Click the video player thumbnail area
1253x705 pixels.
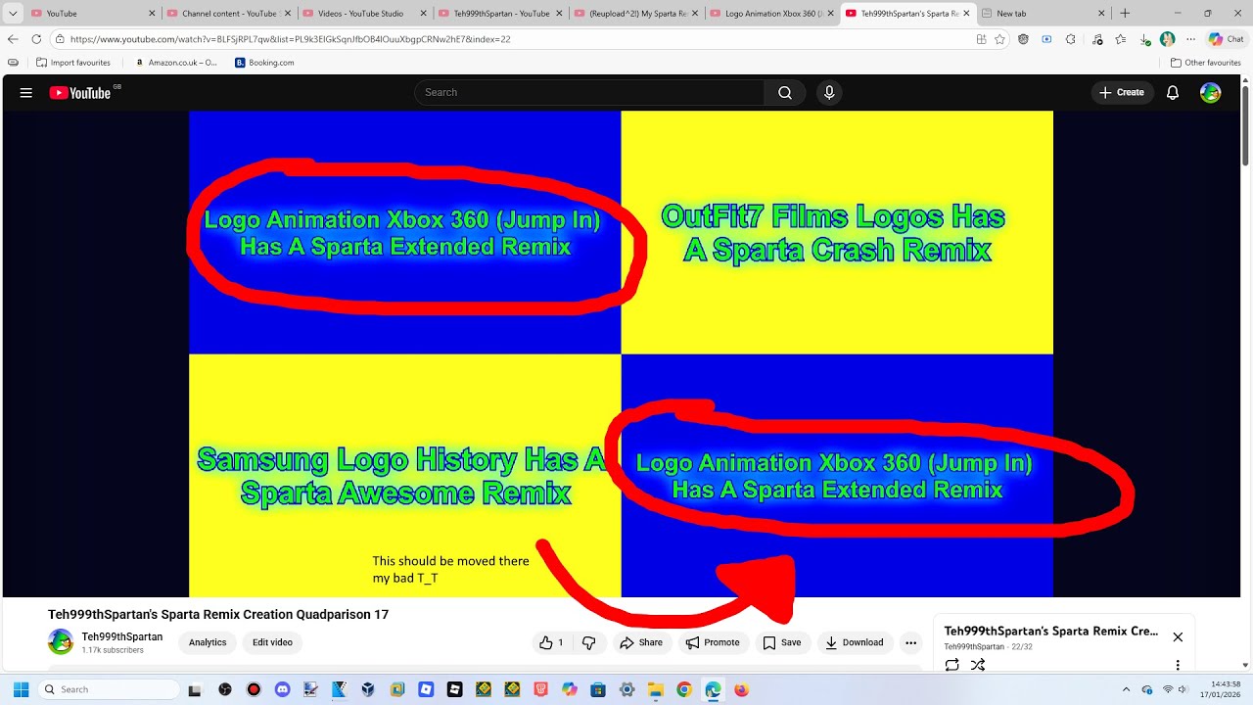(x=621, y=353)
